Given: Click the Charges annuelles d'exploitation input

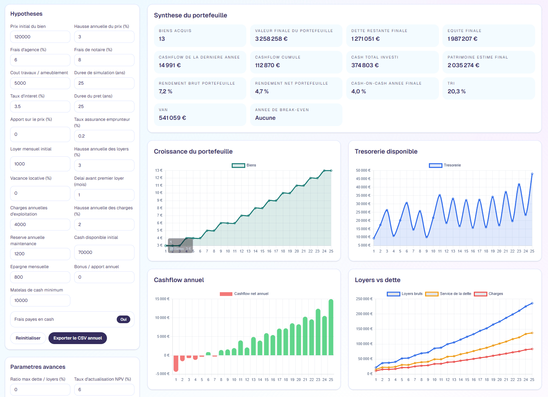Looking at the screenshot, I should coord(40,225).
